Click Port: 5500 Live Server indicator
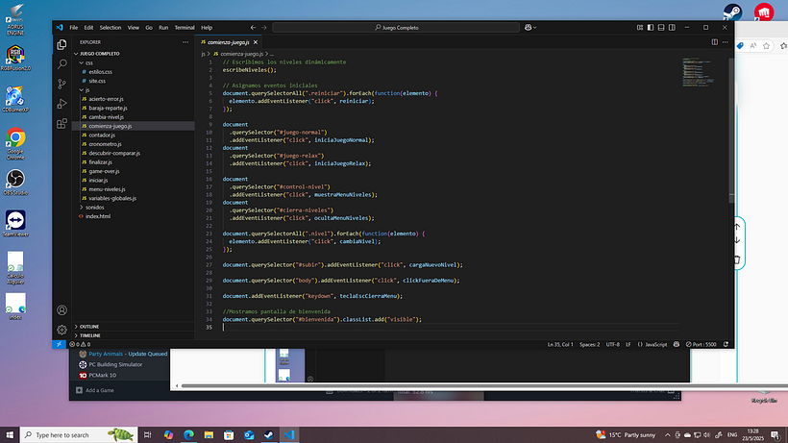 tap(702, 345)
